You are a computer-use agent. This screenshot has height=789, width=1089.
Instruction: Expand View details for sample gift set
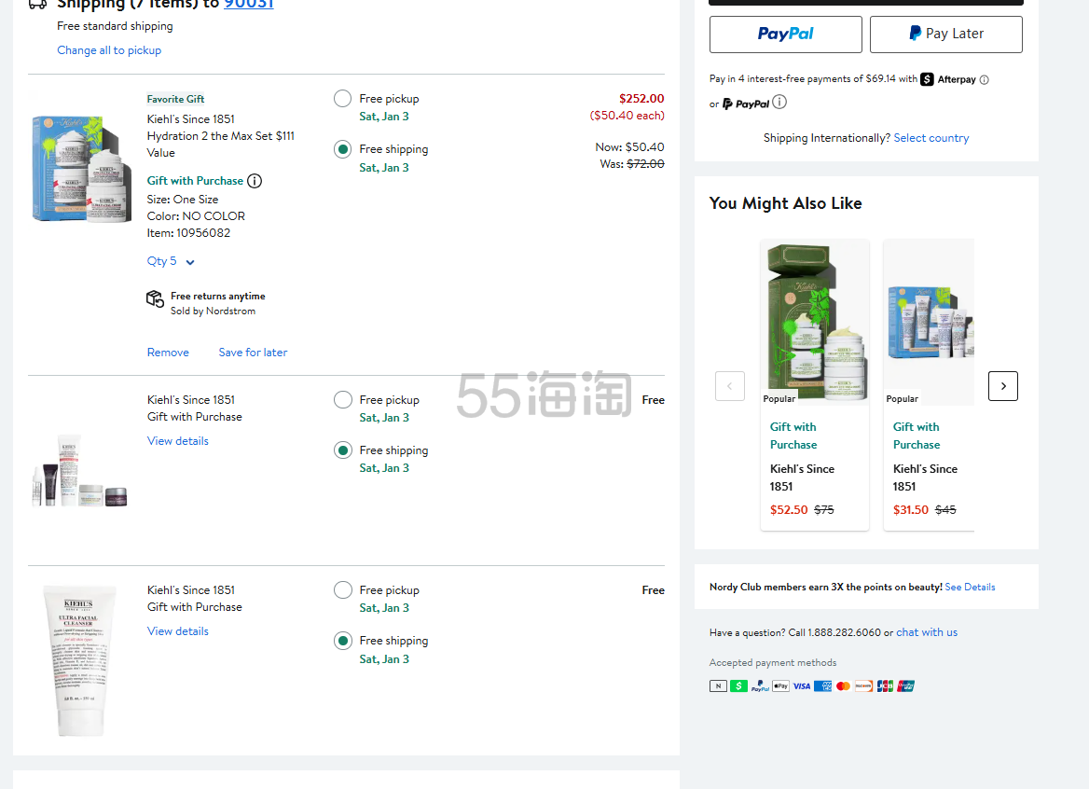[x=178, y=441]
